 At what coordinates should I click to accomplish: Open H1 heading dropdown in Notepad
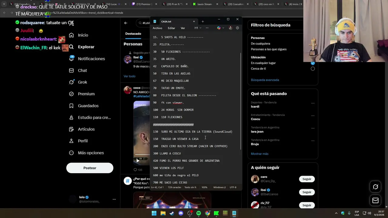[198, 28]
